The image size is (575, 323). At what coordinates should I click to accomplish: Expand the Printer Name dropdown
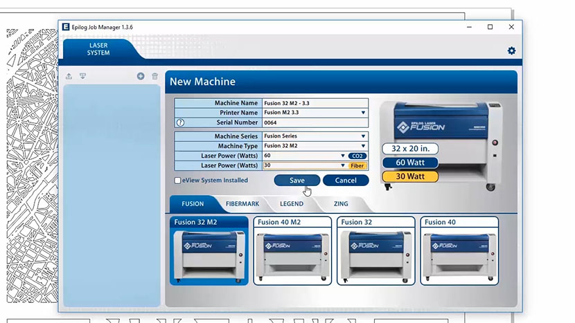point(362,113)
